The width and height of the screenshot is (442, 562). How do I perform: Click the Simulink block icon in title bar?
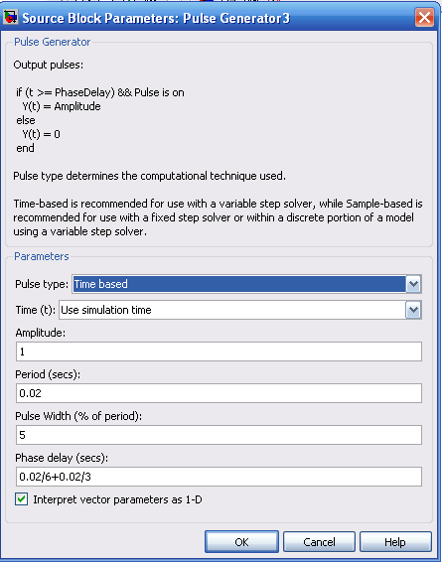coord(10,17)
